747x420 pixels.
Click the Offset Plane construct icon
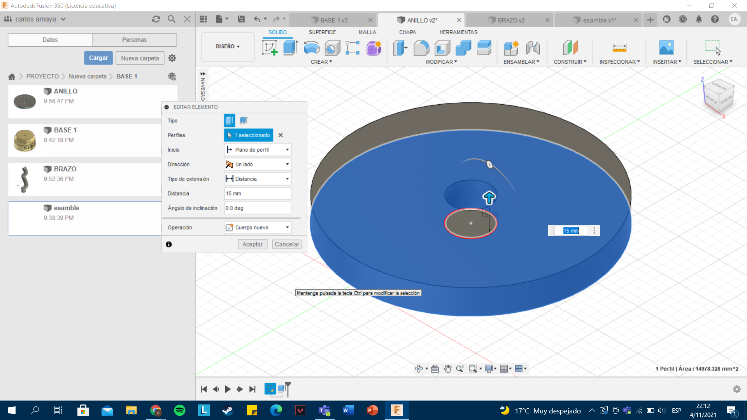(x=570, y=48)
